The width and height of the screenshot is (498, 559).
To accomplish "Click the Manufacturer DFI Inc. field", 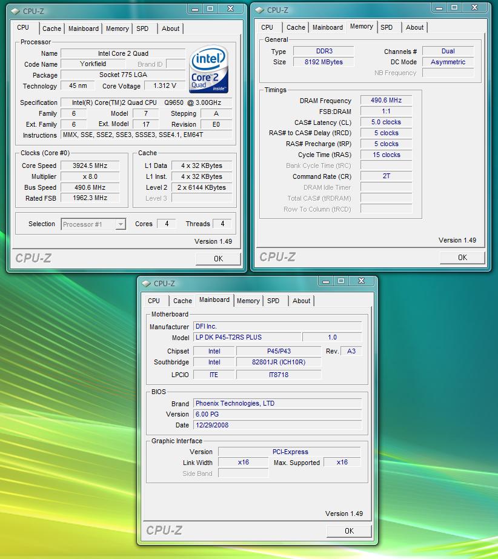I will pos(277,326).
